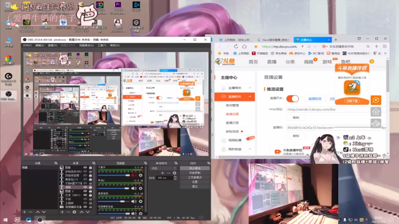Toggle visibility of 周榜 source

(x=85, y=187)
